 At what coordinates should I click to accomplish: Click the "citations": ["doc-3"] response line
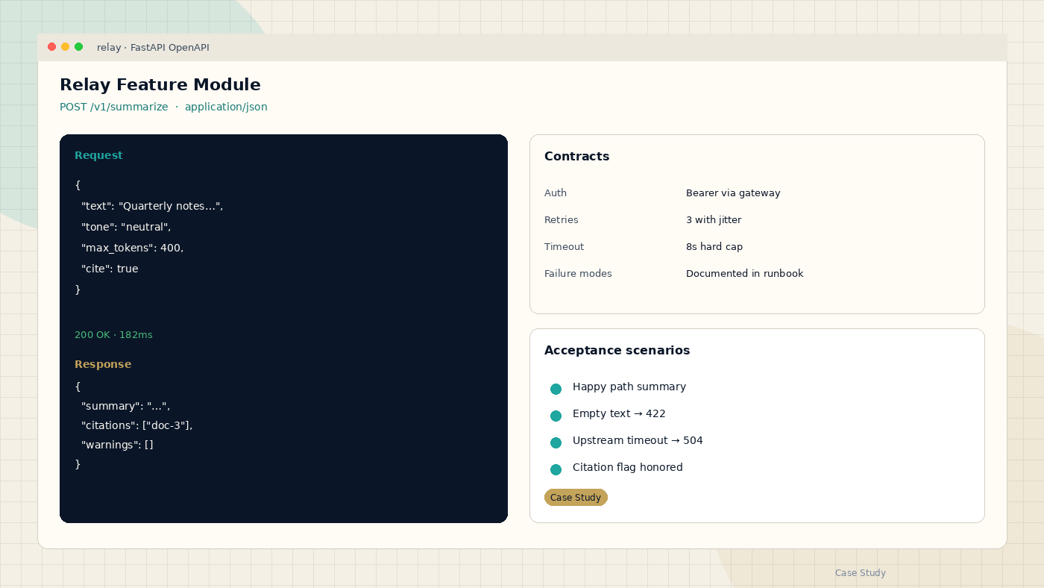pos(137,425)
